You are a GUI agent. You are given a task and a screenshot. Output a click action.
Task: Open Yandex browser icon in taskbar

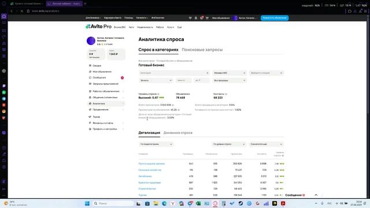[173, 203]
